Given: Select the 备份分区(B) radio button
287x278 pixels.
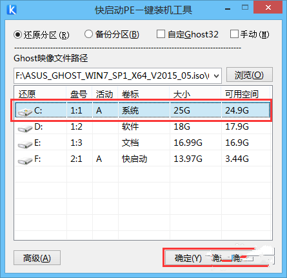Looking at the screenshot, I should point(88,34).
